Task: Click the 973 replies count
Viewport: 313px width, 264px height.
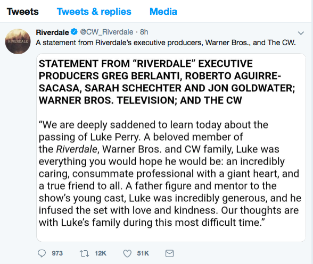Action: [x=57, y=253]
